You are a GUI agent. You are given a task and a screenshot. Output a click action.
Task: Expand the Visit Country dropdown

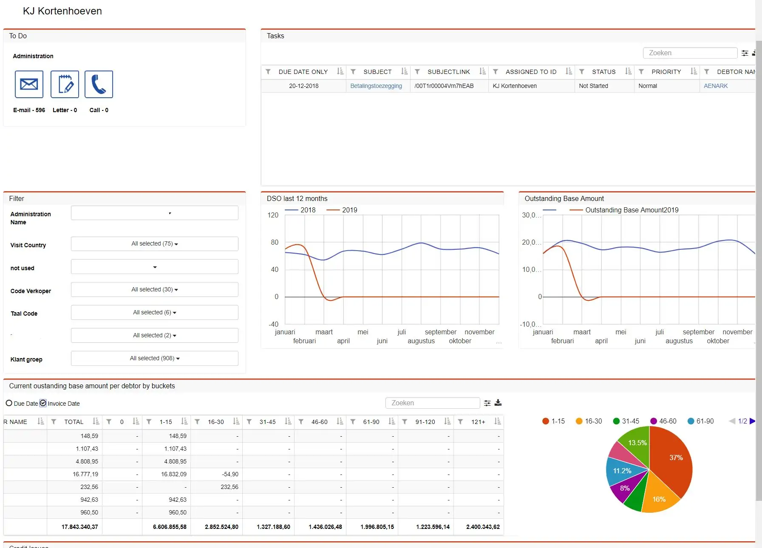point(154,244)
